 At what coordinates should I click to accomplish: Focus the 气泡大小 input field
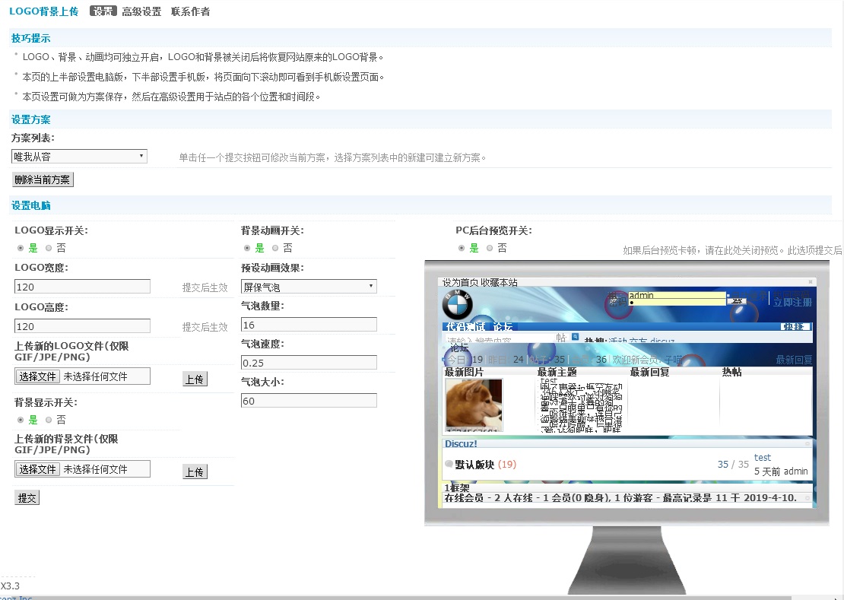tap(309, 400)
